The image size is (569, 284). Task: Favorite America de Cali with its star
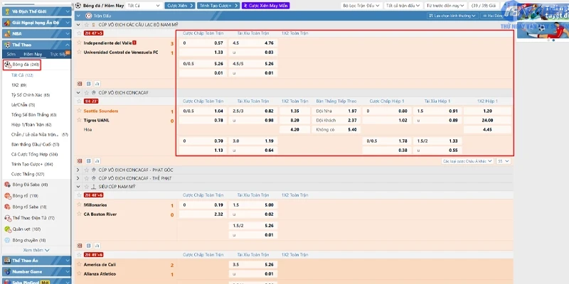point(79,264)
